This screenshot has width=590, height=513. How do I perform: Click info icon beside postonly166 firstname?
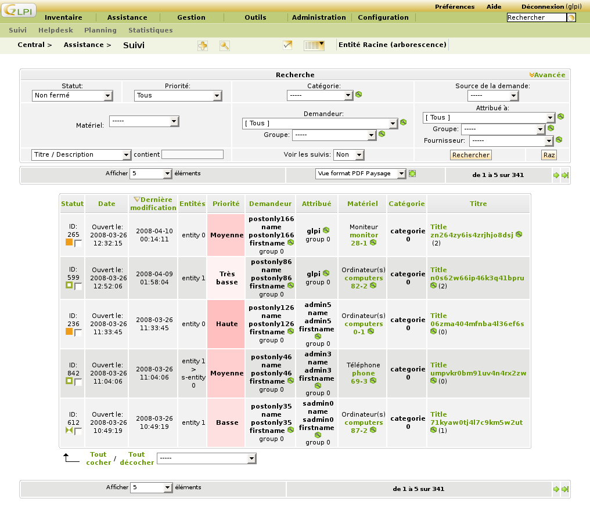tap(291, 243)
